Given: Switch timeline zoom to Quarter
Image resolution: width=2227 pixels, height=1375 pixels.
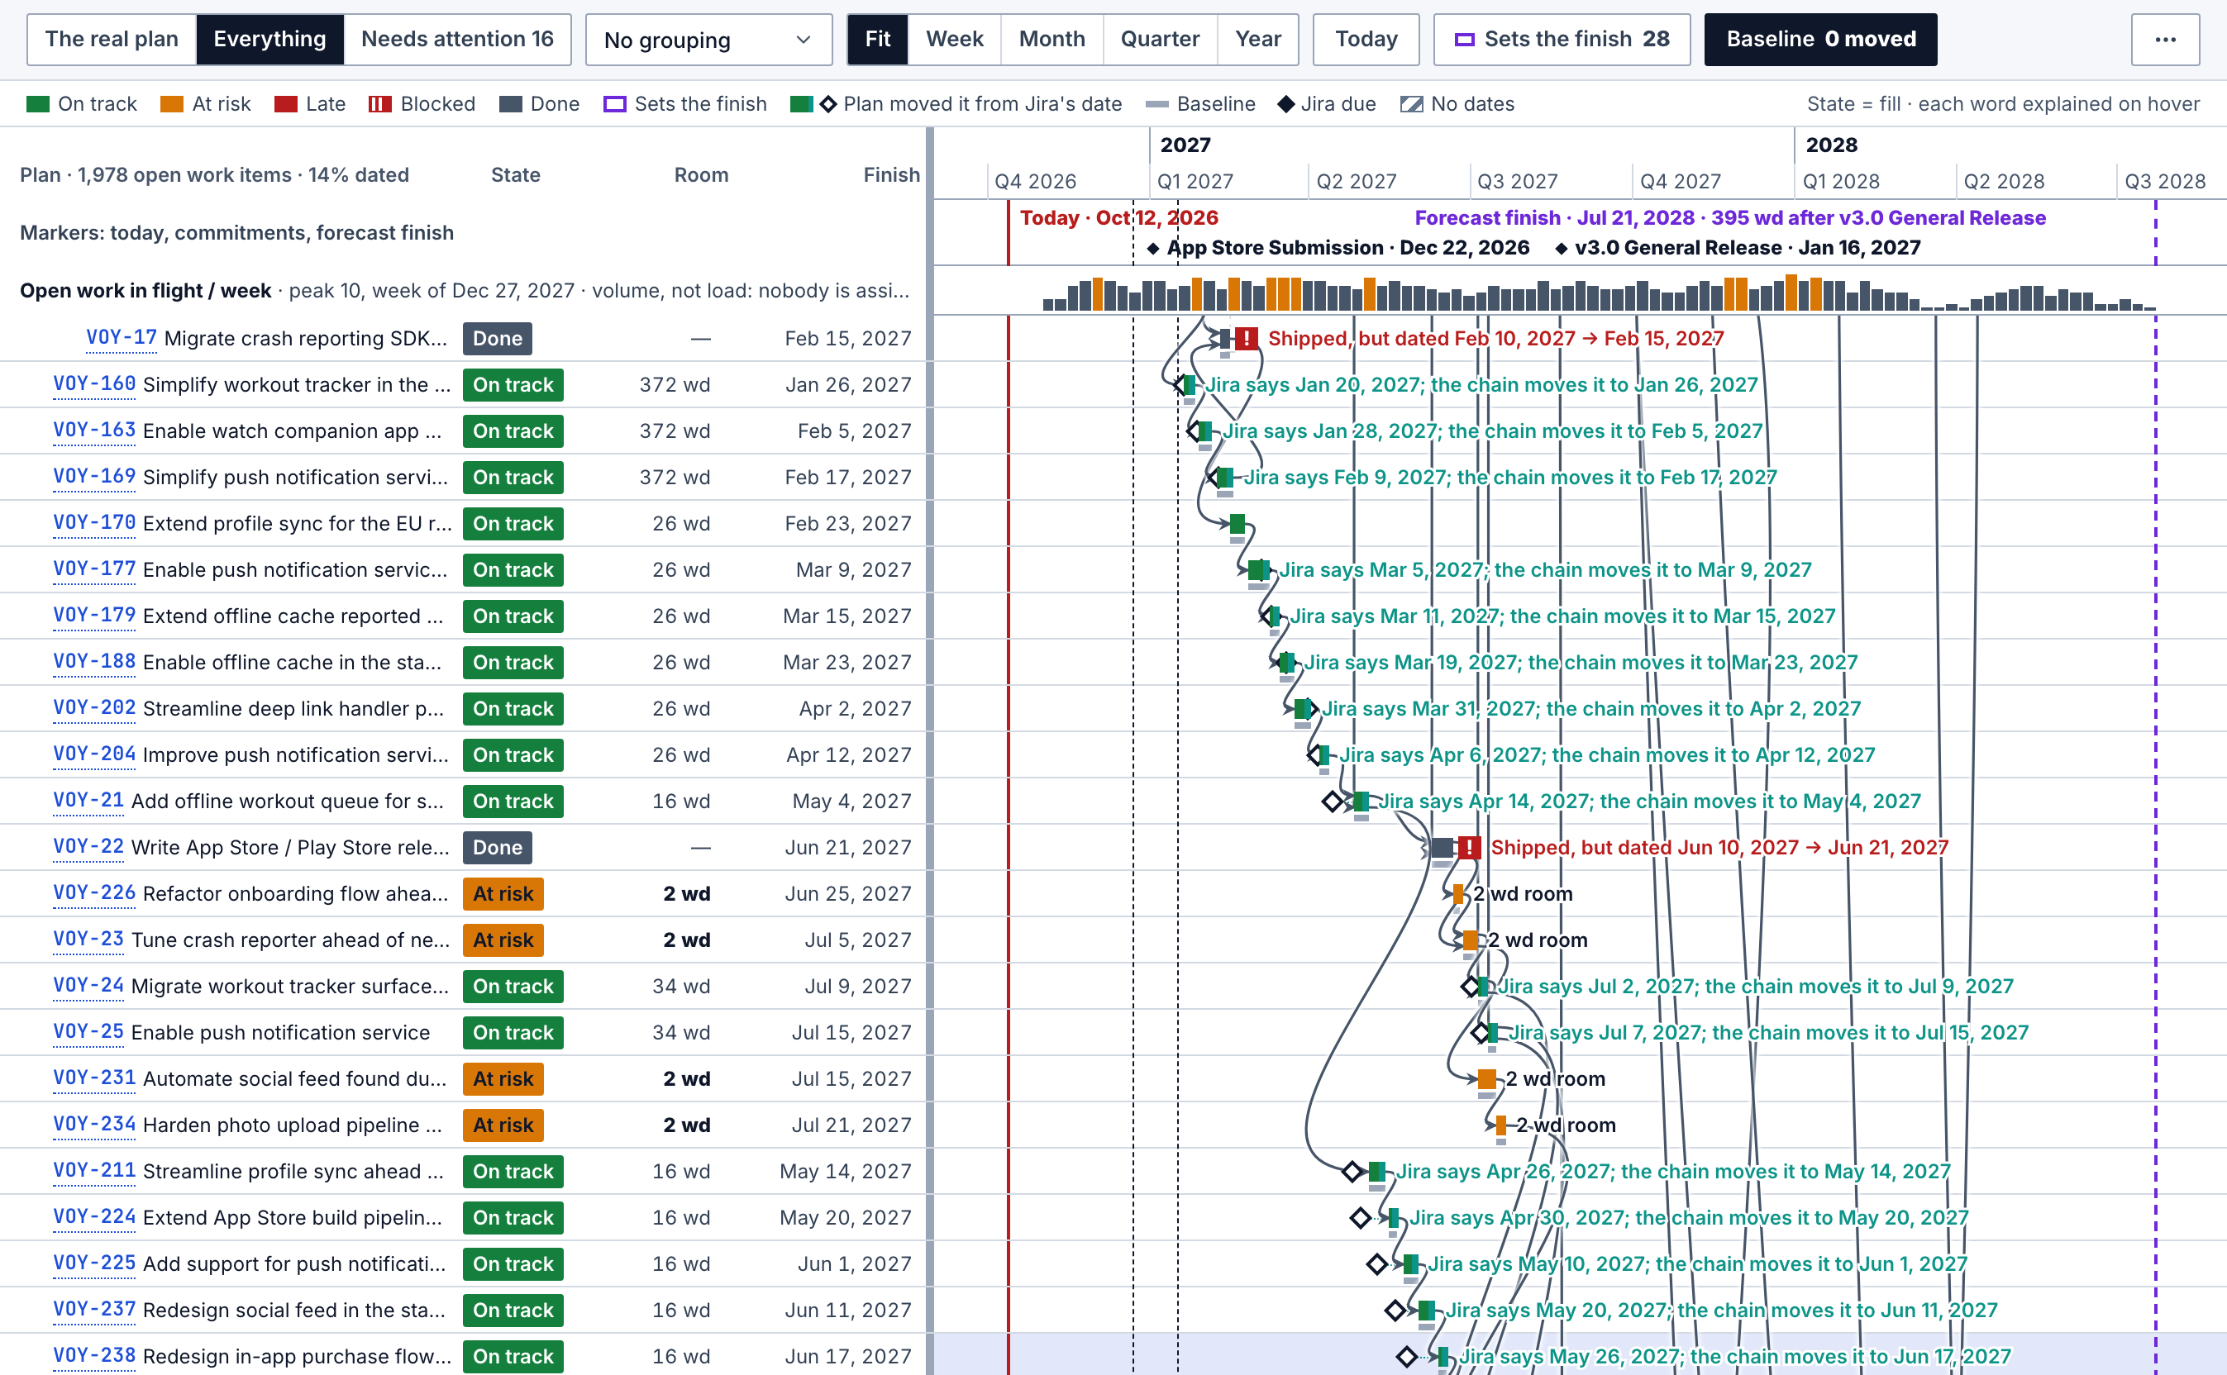Looking at the screenshot, I should (1160, 39).
